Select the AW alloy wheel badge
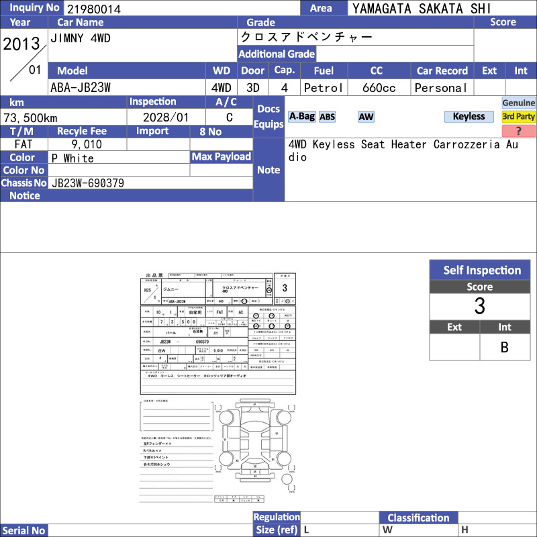Viewport: 537px width, 537px height. tap(366, 117)
